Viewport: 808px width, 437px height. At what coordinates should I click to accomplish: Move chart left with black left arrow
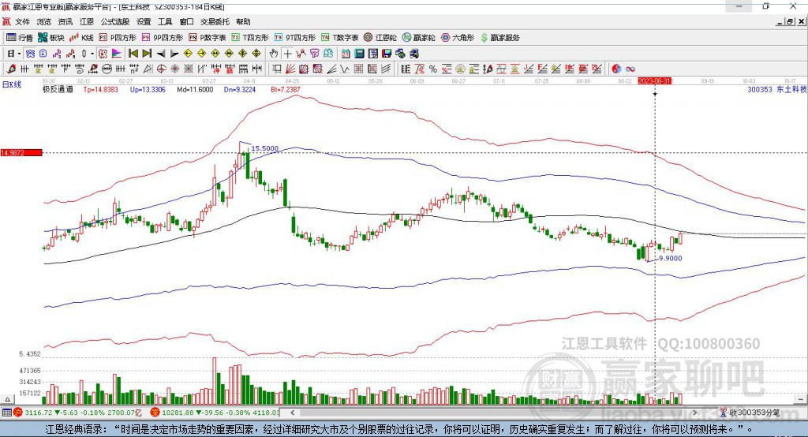point(161,54)
